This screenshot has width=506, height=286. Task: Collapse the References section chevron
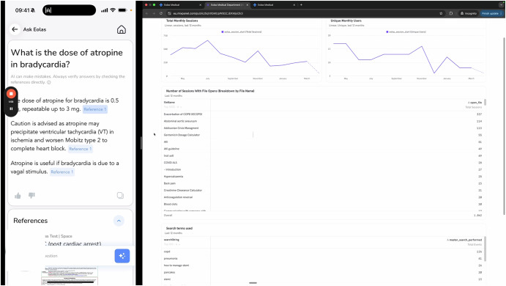point(119,221)
